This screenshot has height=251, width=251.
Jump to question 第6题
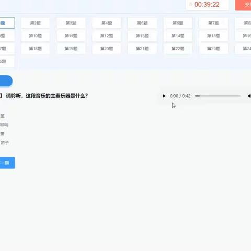point(178,23)
